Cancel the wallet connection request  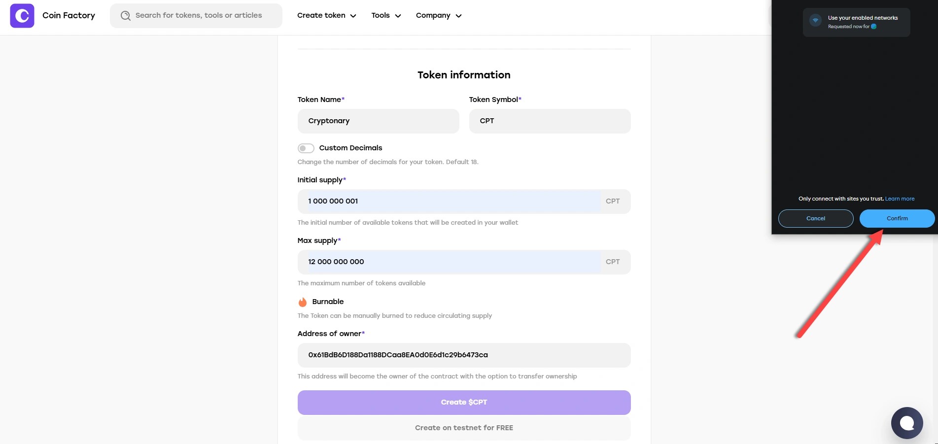pos(815,218)
